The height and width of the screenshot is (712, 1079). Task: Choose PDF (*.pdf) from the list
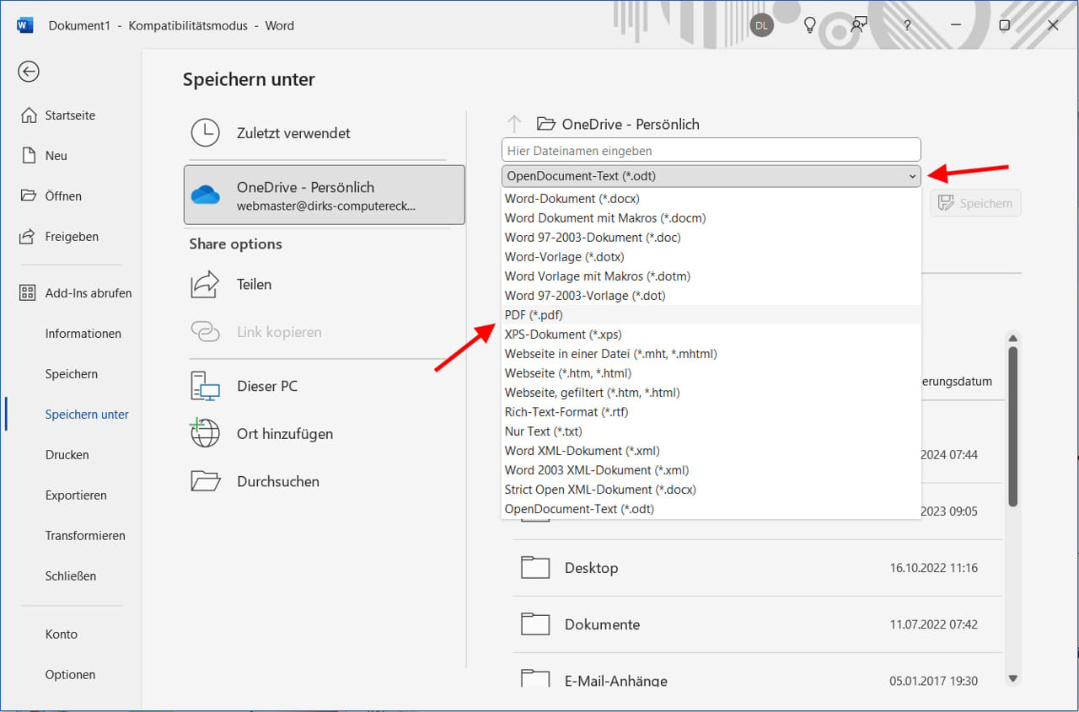pyautogui.click(x=711, y=314)
